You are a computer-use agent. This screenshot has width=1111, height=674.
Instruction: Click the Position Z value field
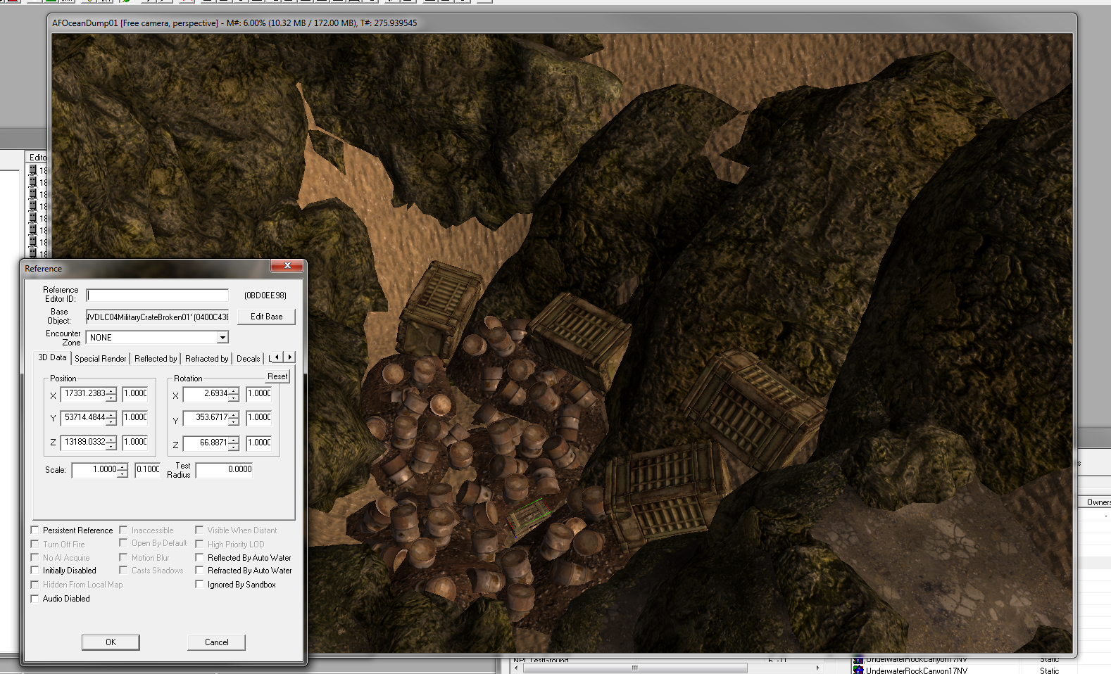click(x=84, y=443)
